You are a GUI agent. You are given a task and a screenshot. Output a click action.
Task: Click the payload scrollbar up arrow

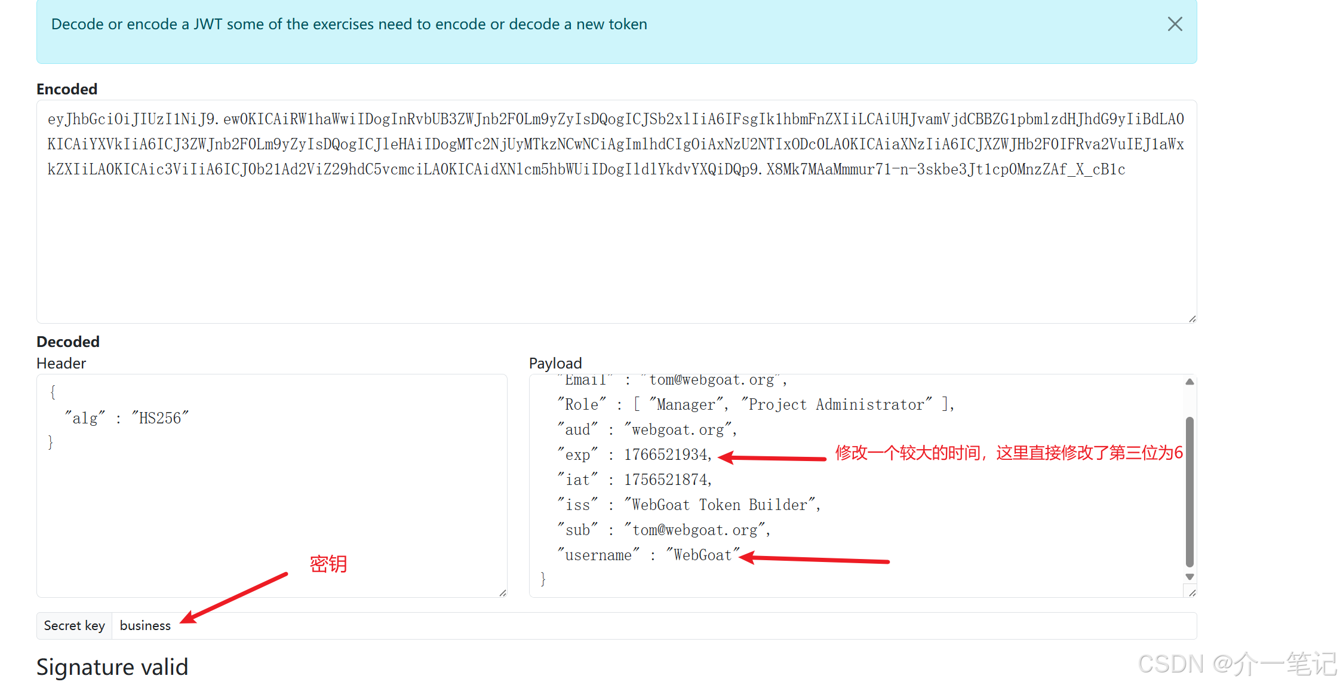[x=1190, y=382]
